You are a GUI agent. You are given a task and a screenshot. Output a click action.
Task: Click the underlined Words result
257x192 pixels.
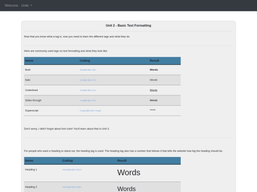(153, 90)
